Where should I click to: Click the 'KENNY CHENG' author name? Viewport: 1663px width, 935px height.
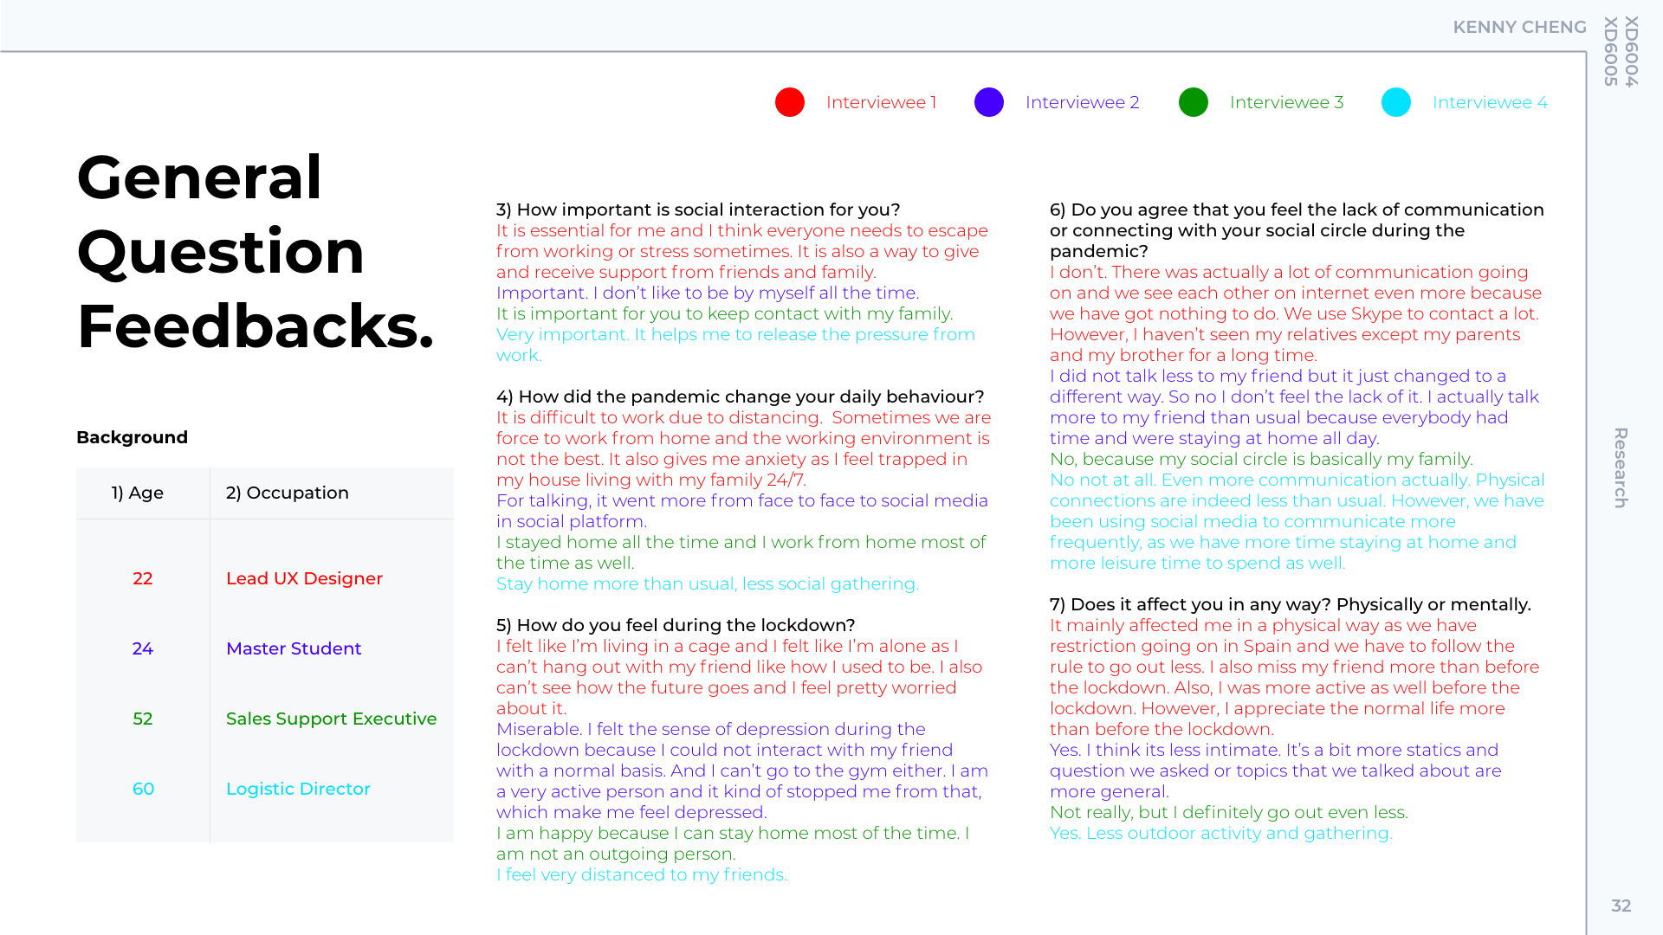point(1519,27)
